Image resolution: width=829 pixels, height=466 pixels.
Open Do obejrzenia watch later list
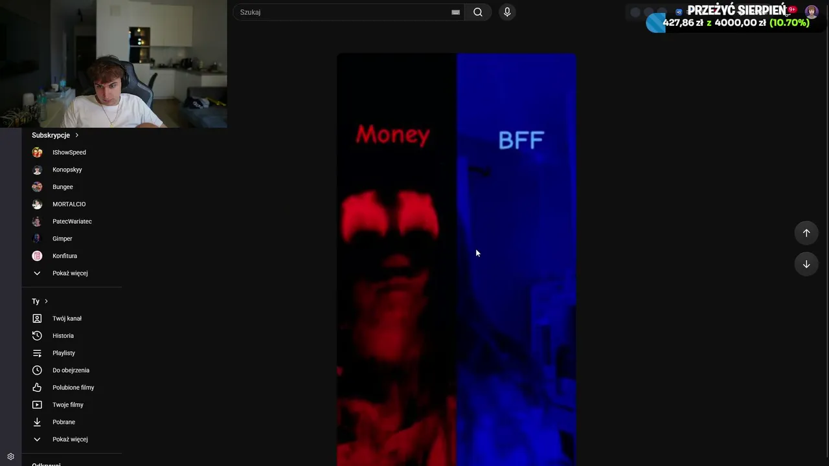click(71, 370)
